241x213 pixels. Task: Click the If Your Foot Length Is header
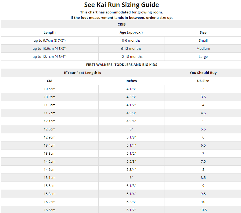click(82, 73)
